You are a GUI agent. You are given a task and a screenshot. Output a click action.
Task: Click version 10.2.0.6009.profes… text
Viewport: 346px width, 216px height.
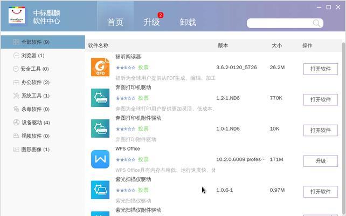[x=241, y=159]
